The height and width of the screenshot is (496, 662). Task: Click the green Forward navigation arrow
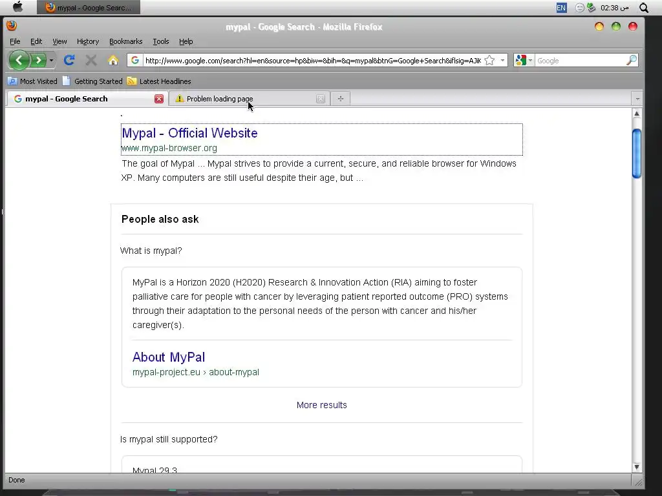click(x=38, y=60)
